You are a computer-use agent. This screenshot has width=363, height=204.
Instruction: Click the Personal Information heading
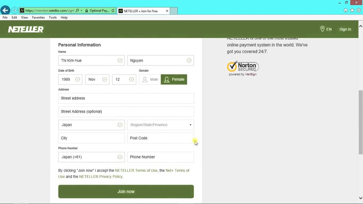tap(79, 45)
